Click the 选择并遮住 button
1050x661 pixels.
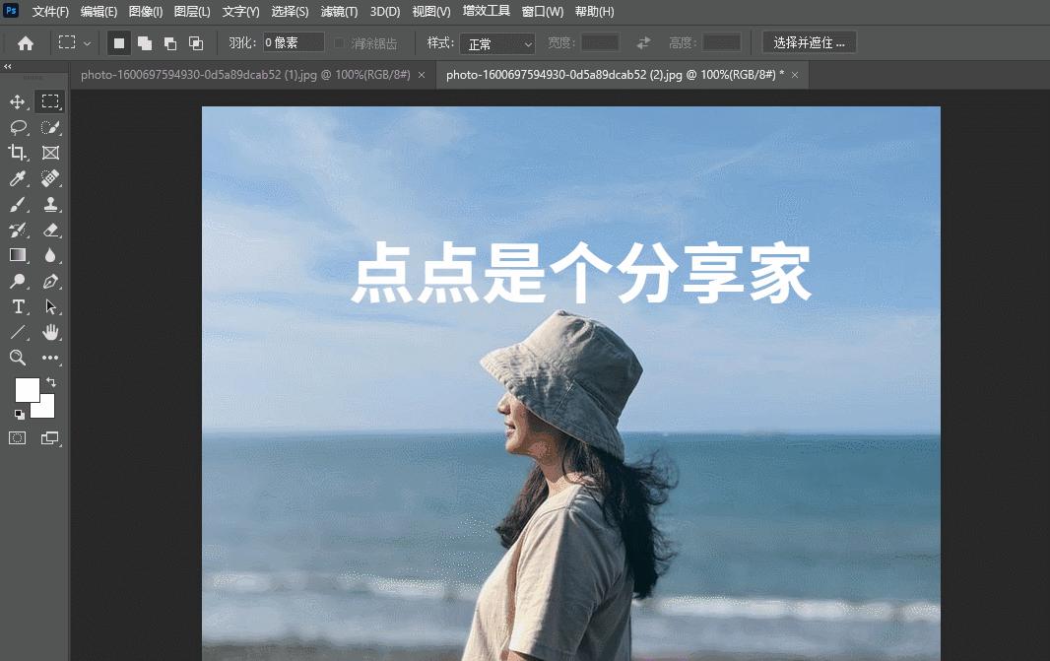809,42
